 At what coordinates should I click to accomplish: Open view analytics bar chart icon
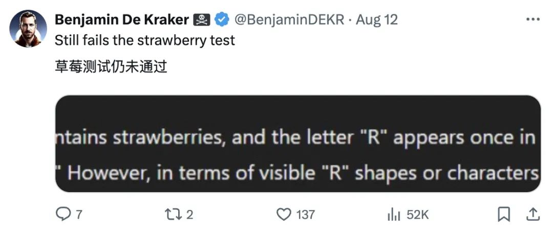tap(393, 215)
